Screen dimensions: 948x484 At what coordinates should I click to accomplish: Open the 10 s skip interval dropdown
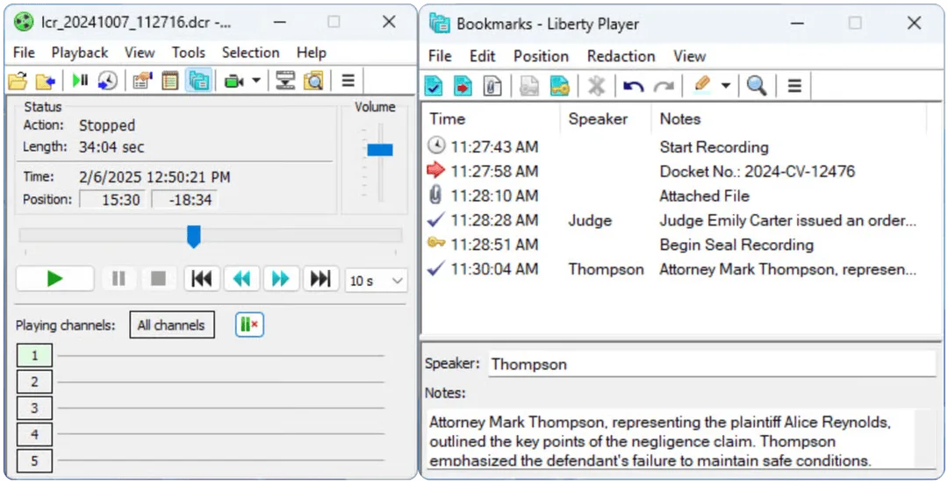(376, 281)
